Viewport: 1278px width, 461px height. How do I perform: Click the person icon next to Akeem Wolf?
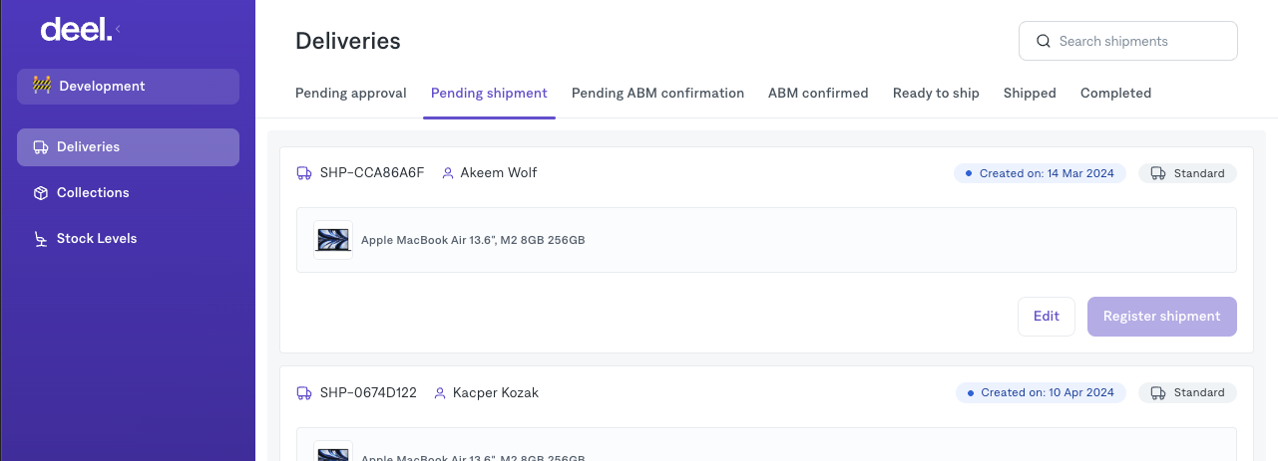click(448, 173)
